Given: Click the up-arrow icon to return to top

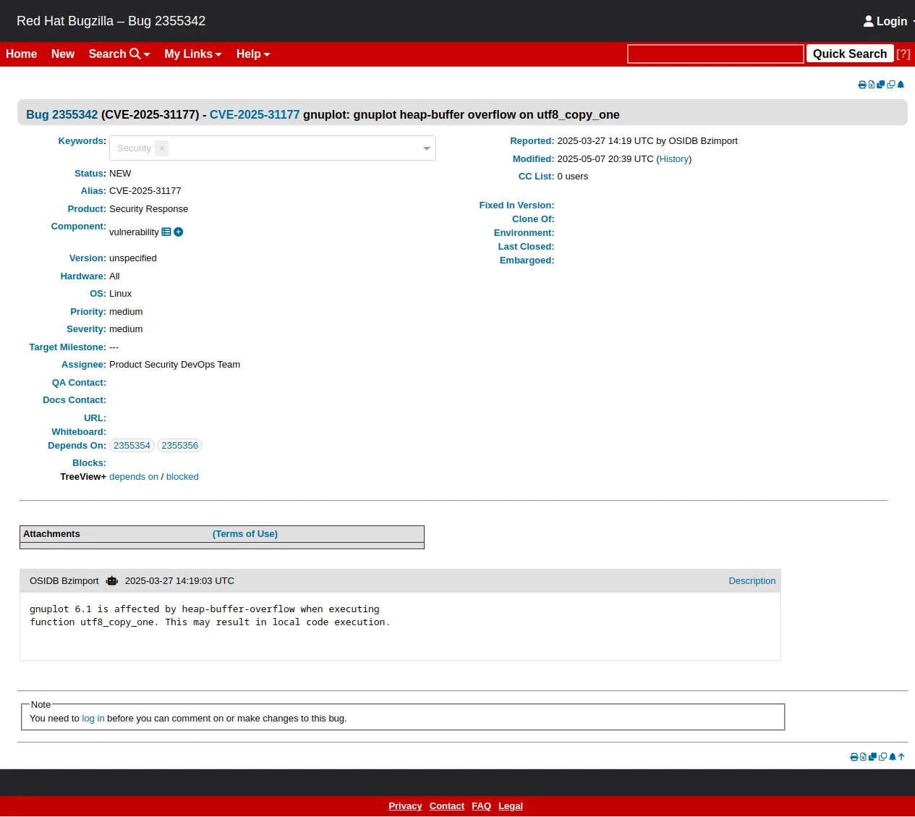Looking at the screenshot, I should pyautogui.click(x=901, y=757).
